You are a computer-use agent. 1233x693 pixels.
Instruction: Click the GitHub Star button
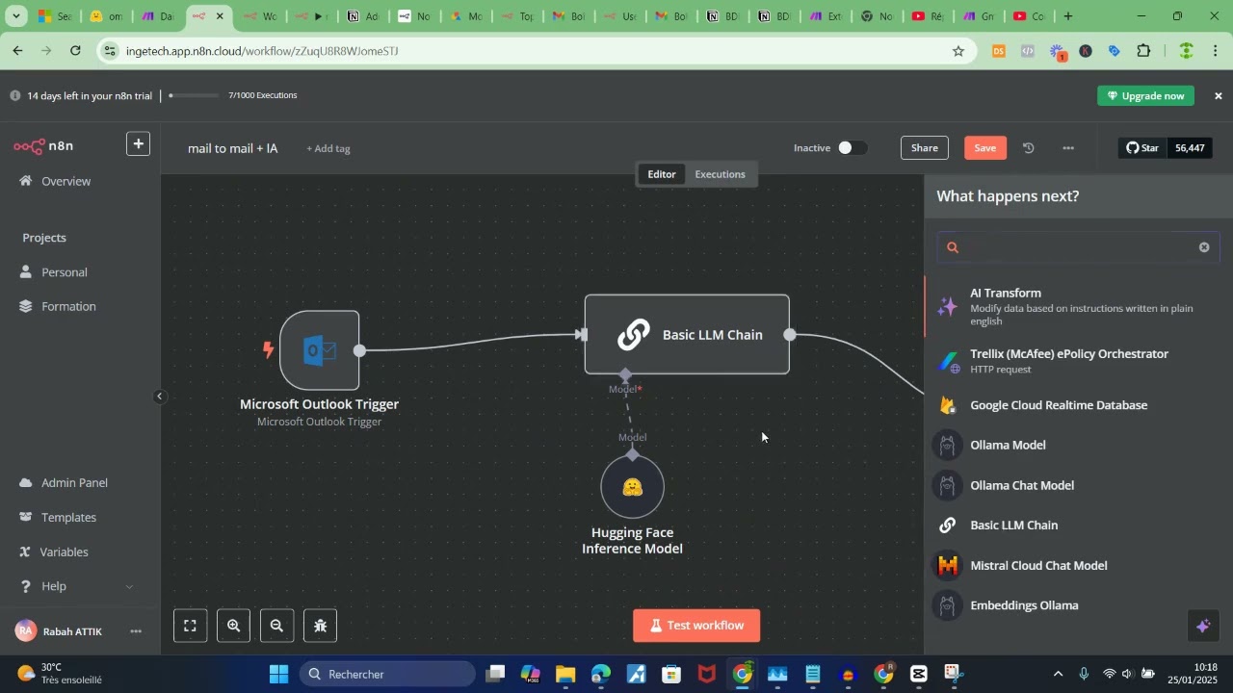click(x=1142, y=148)
